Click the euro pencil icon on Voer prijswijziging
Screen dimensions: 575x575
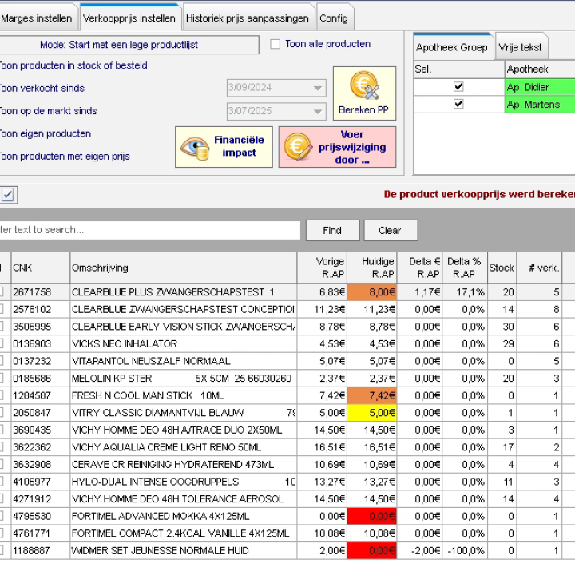[x=298, y=146]
